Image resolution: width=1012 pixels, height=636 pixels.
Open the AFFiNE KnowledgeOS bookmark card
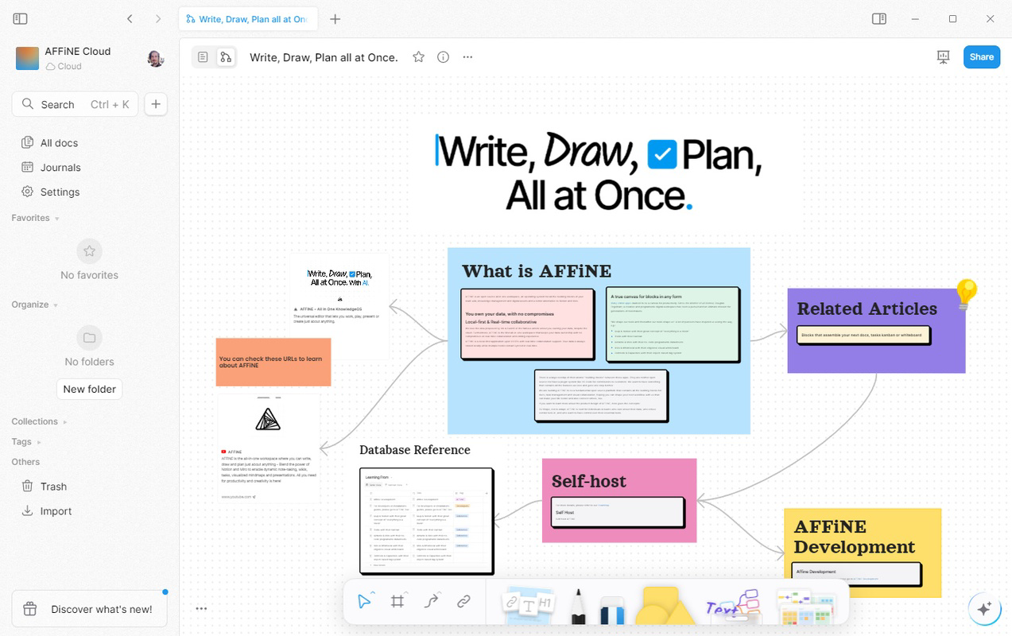coord(339,306)
